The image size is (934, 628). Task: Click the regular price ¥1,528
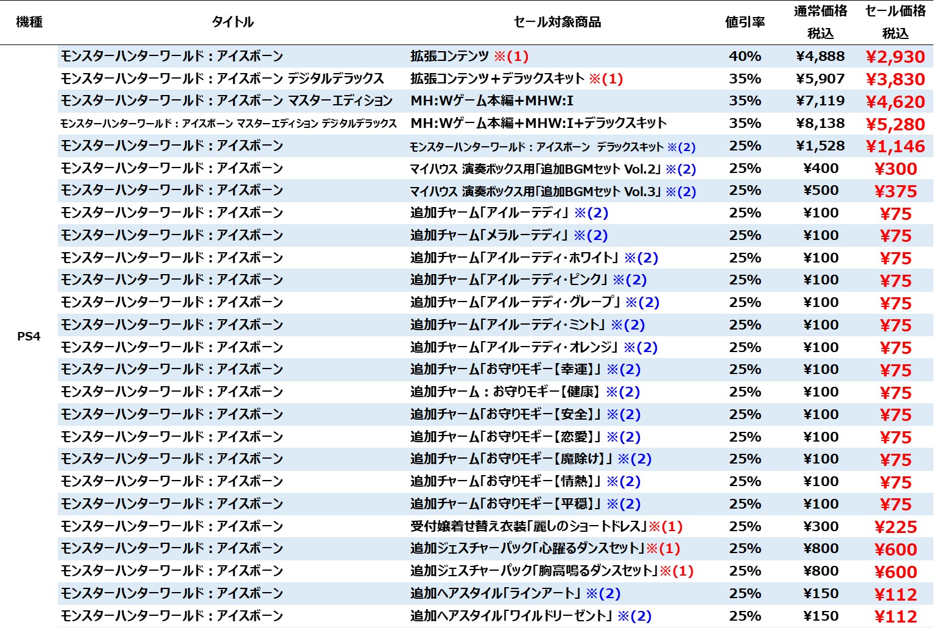[x=820, y=146]
